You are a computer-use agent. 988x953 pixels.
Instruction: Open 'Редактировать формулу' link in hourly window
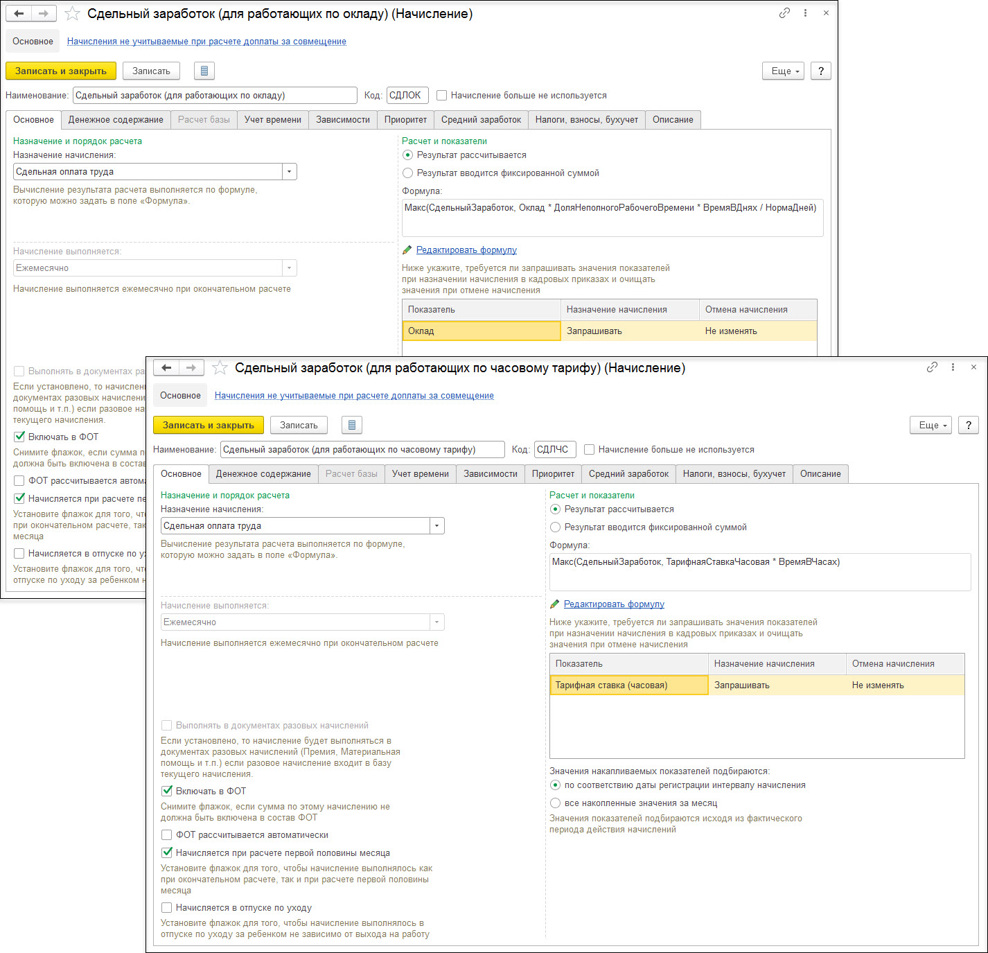pos(614,604)
